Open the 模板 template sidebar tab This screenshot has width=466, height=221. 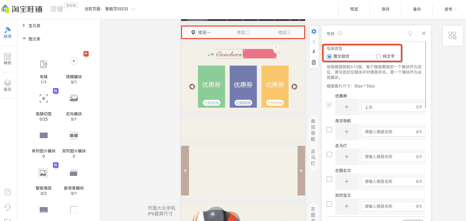point(7,59)
